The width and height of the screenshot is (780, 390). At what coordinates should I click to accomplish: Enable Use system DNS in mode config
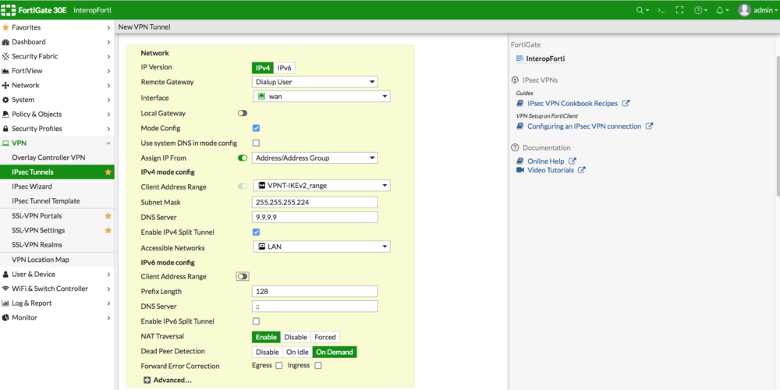coord(256,143)
